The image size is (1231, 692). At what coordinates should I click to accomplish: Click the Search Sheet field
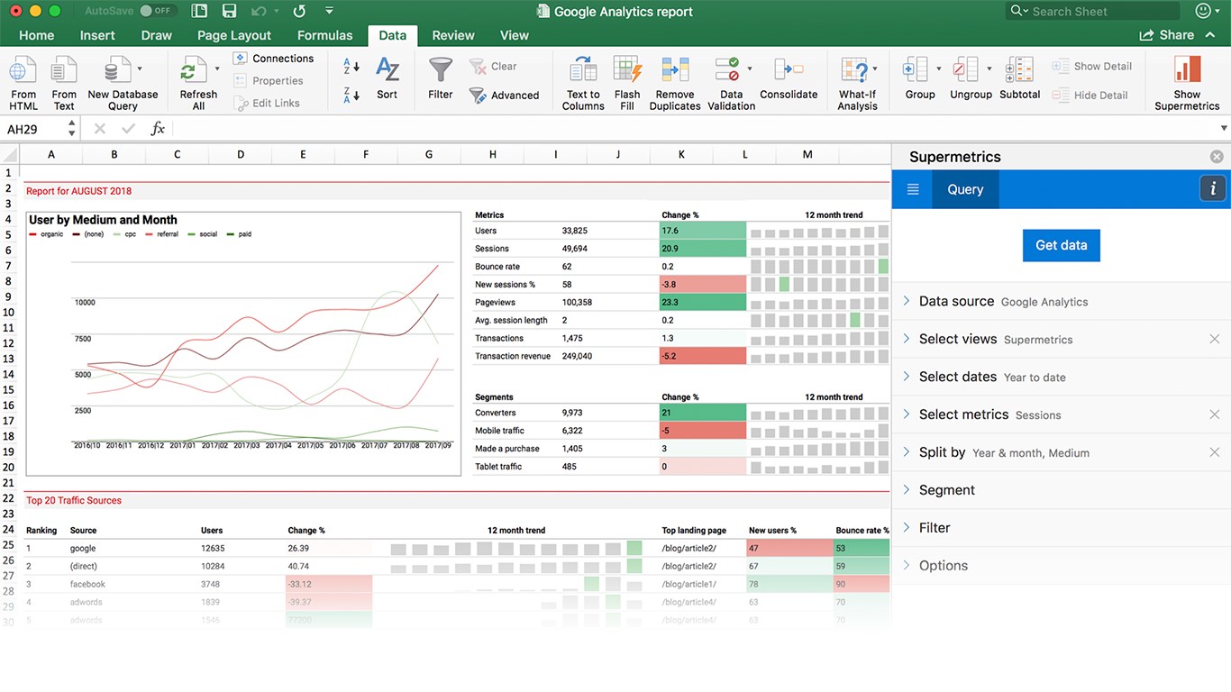click(x=1093, y=11)
